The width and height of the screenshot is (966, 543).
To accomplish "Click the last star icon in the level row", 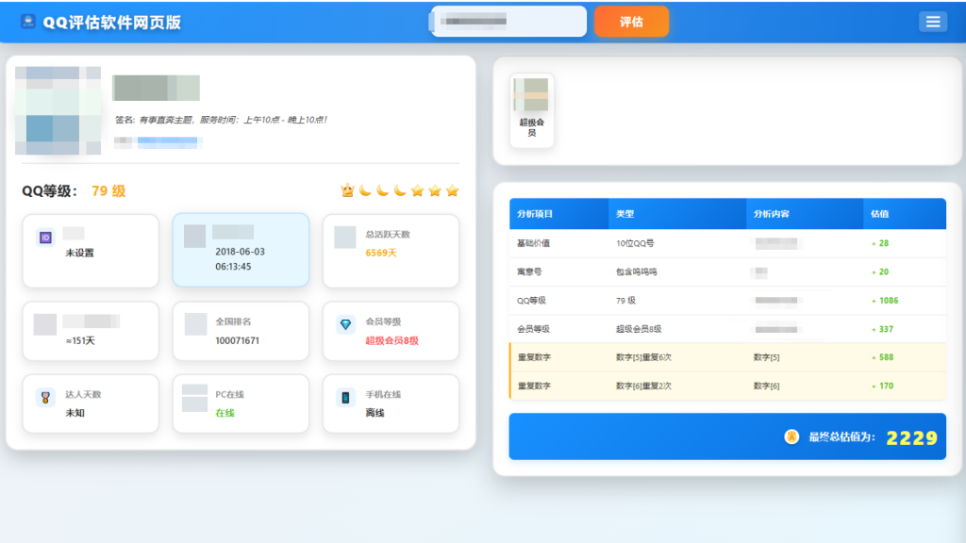I will coord(453,189).
